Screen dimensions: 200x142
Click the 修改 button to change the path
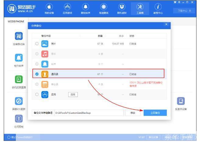[133, 113]
